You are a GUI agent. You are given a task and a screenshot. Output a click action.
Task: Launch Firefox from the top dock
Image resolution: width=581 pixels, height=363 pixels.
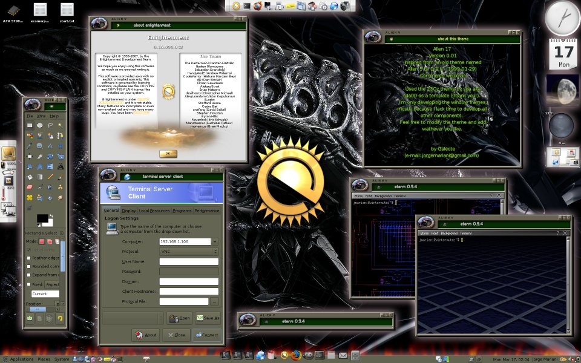pyautogui.click(x=258, y=6)
